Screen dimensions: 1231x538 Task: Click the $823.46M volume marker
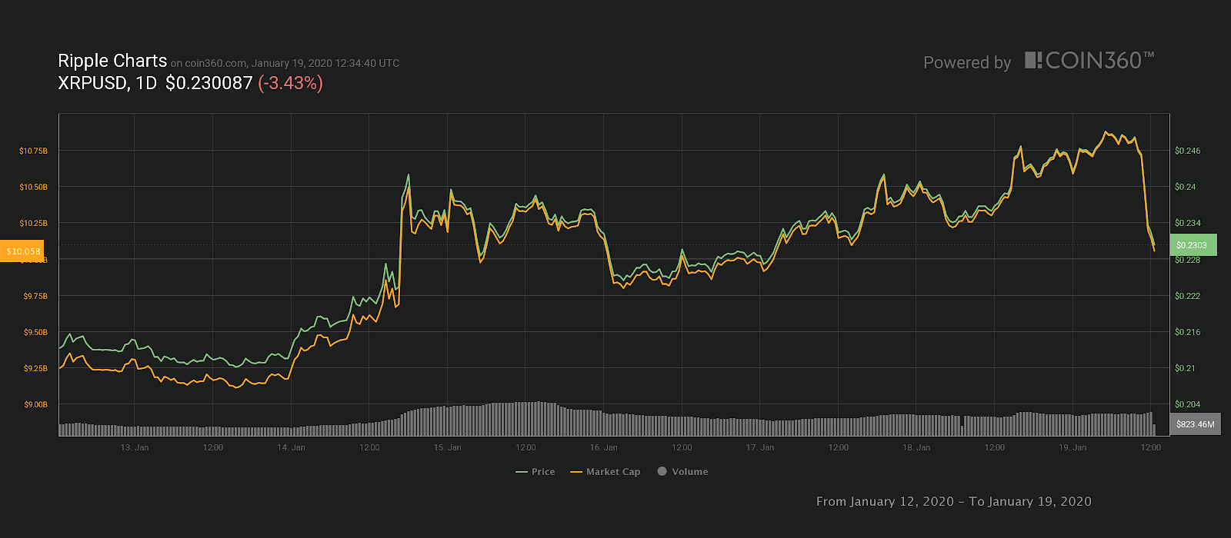tap(1196, 424)
